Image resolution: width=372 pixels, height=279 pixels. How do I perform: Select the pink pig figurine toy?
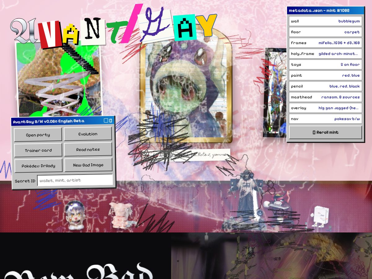coord(122,215)
